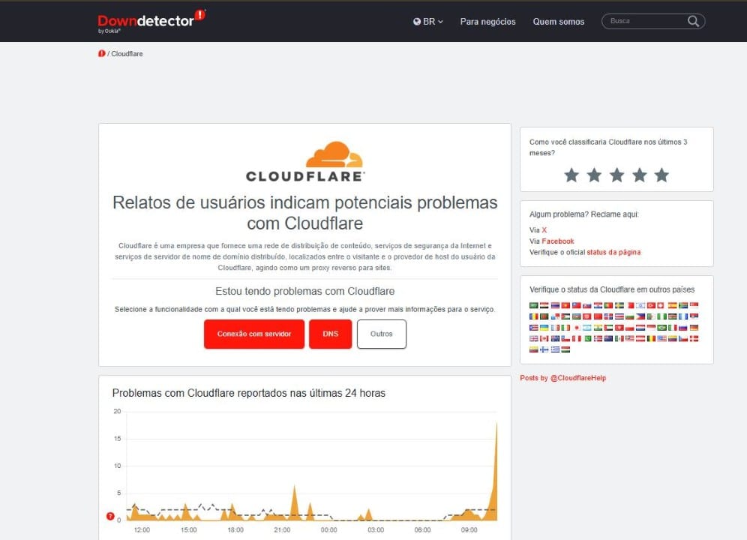The width and height of the screenshot is (747, 540).
Task: Select the Japan flag
Action: click(x=577, y=328)
